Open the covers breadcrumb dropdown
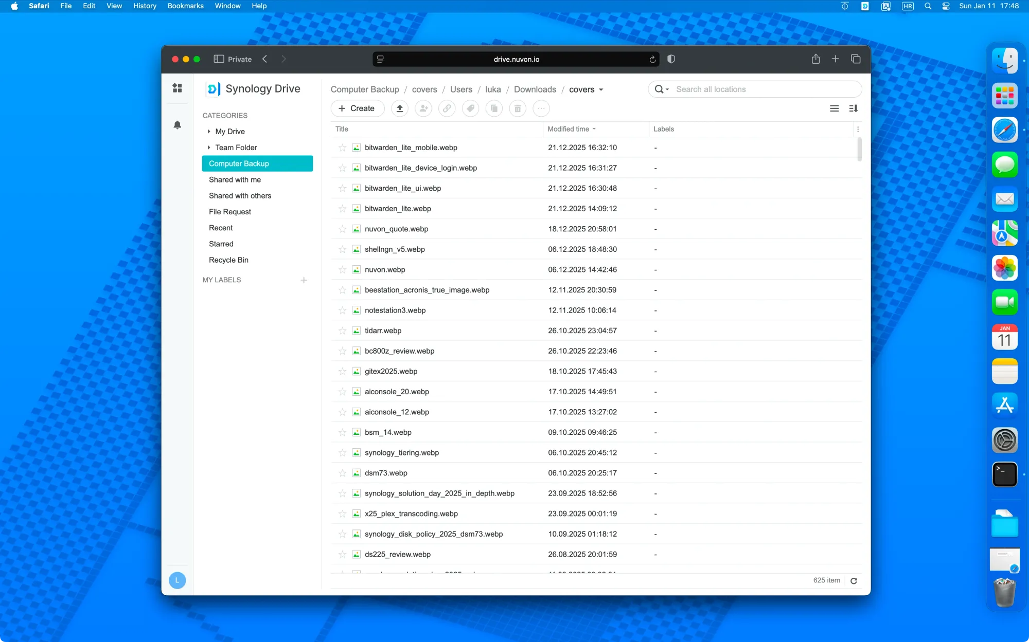 (600, 90)
